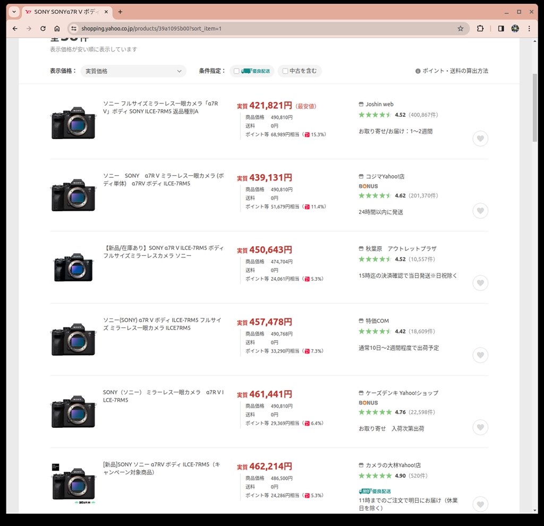
Task: Click the scrollbar down arrow
Action: coord(534,511)
